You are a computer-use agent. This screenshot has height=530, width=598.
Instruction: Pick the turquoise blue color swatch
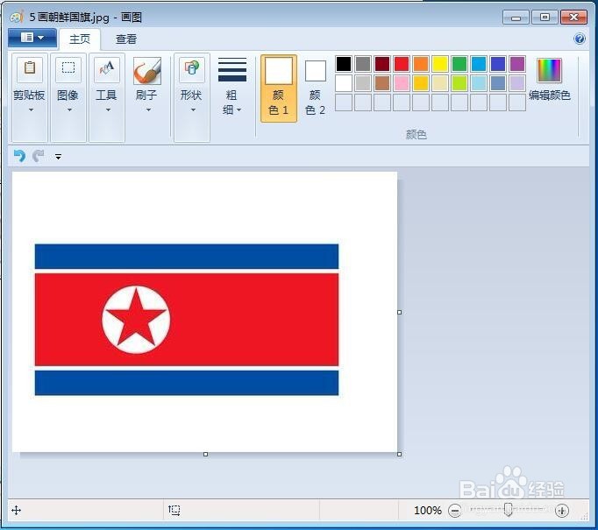point(479,64)
